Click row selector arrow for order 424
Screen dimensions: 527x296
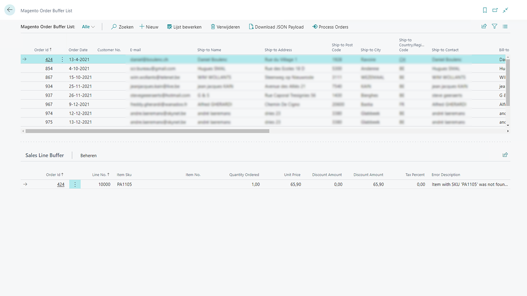pos(24,59)
